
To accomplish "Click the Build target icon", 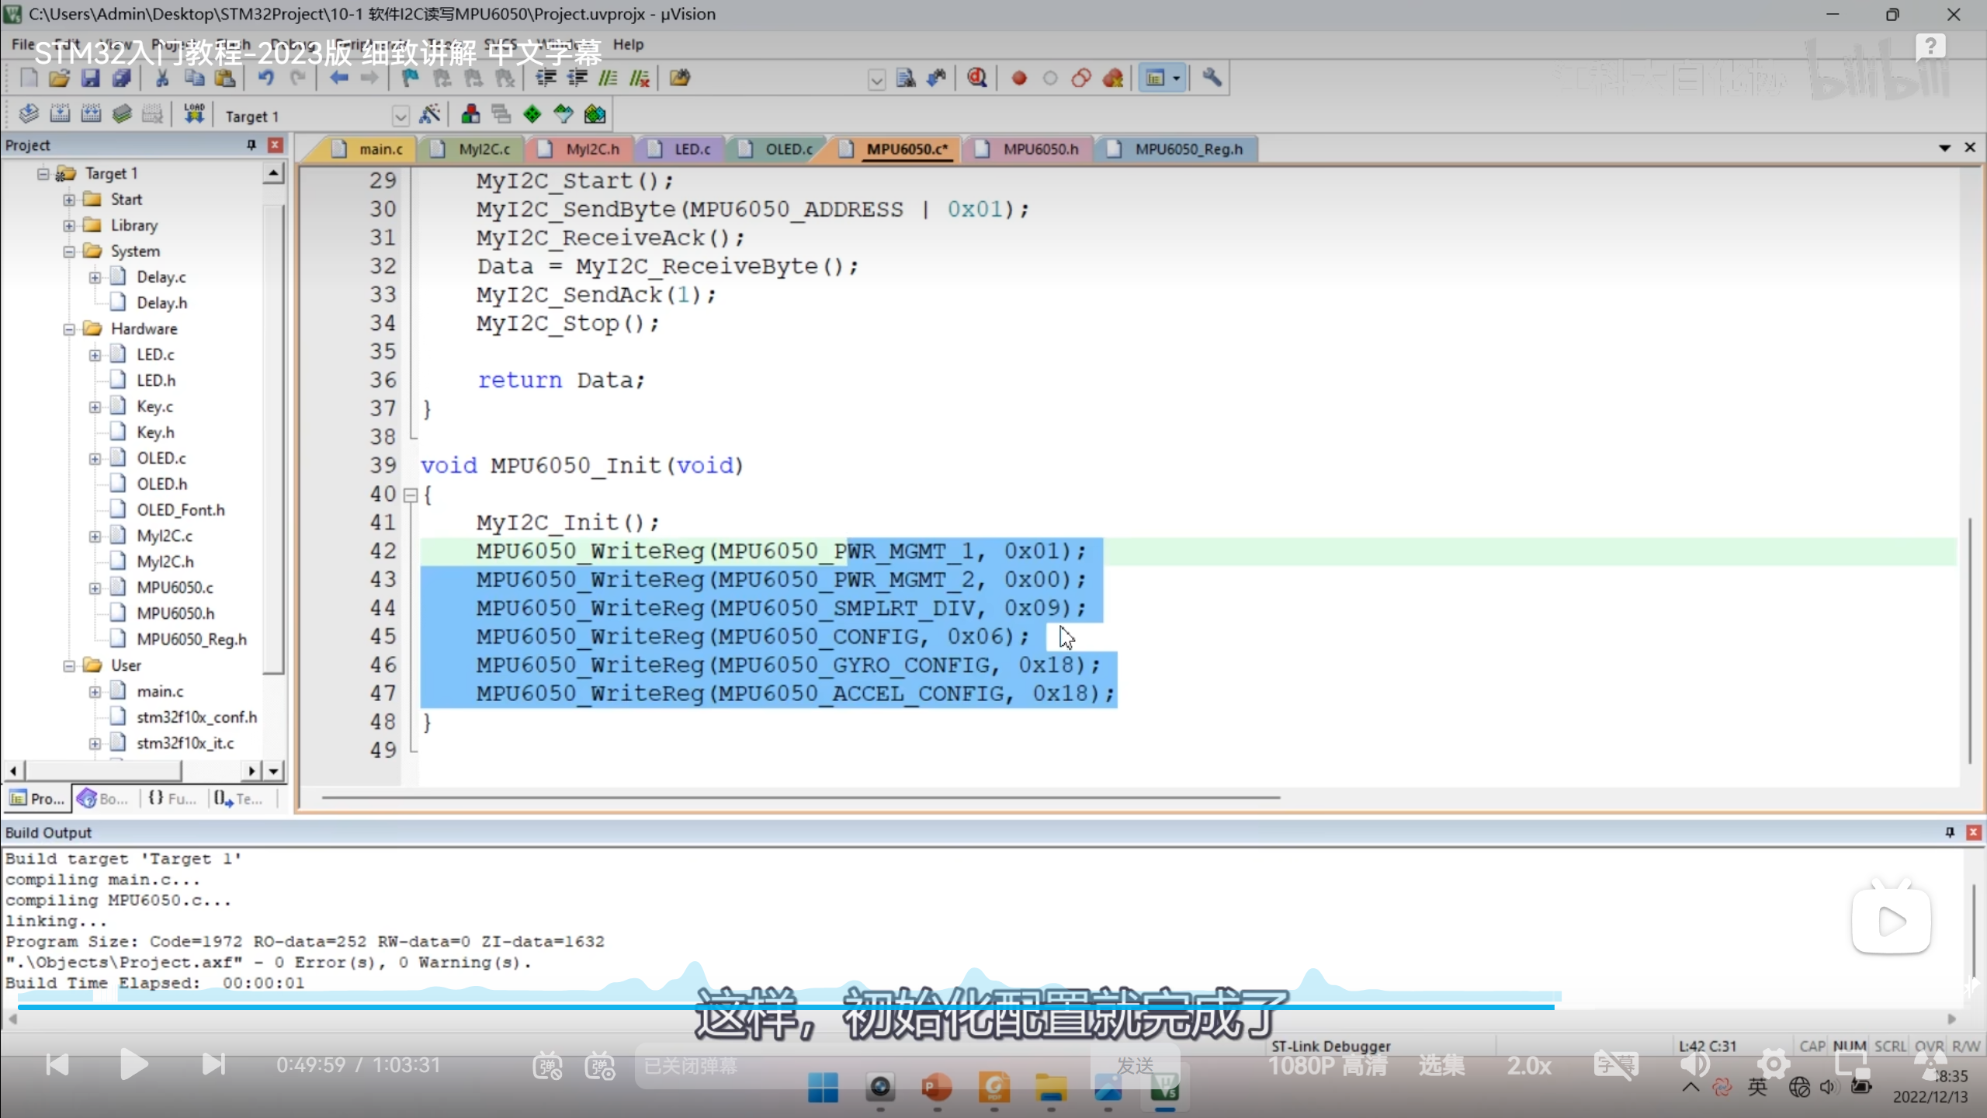I will 60,115.
